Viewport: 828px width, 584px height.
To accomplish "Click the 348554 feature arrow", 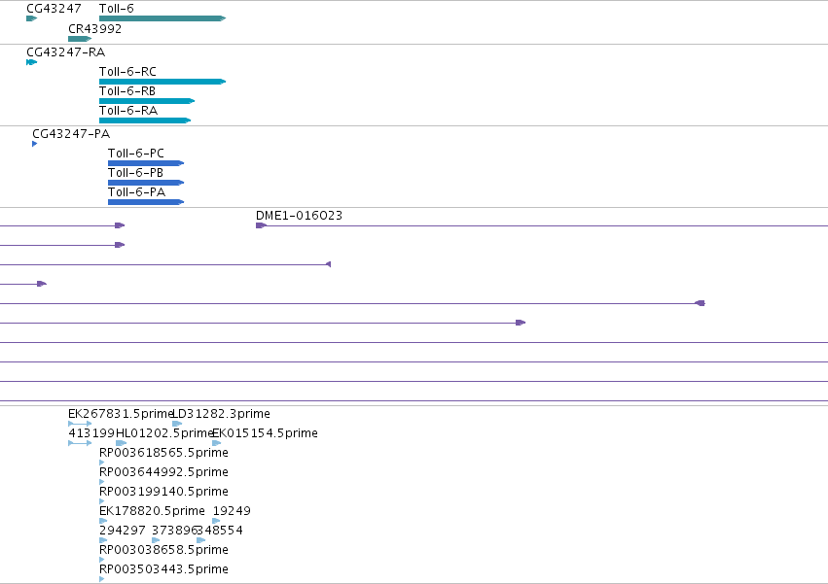I will (x=200, y=539).
